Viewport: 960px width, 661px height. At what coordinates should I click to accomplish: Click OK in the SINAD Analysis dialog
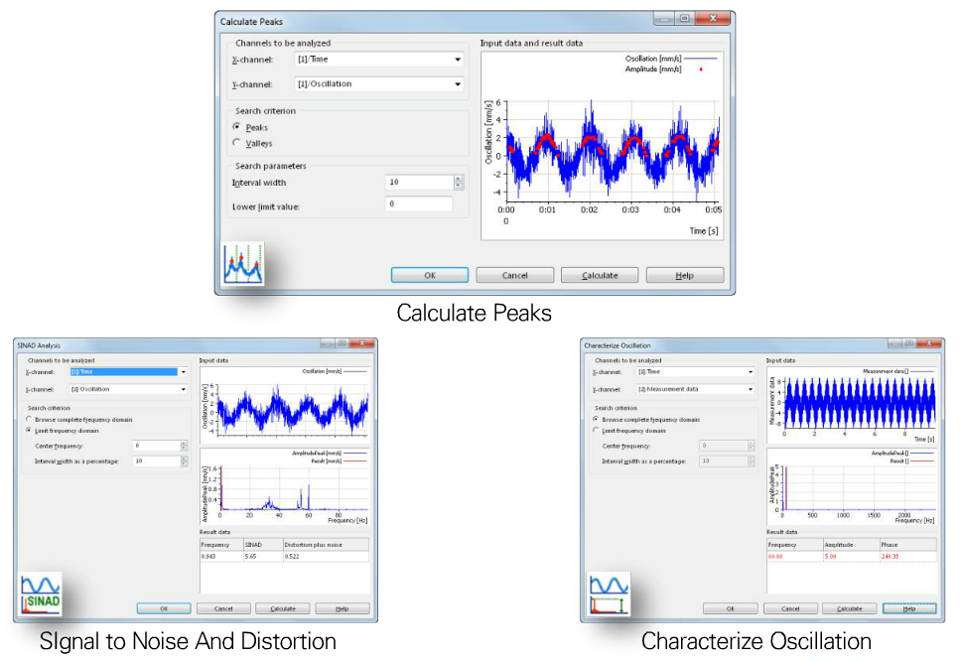coord(163,608)
